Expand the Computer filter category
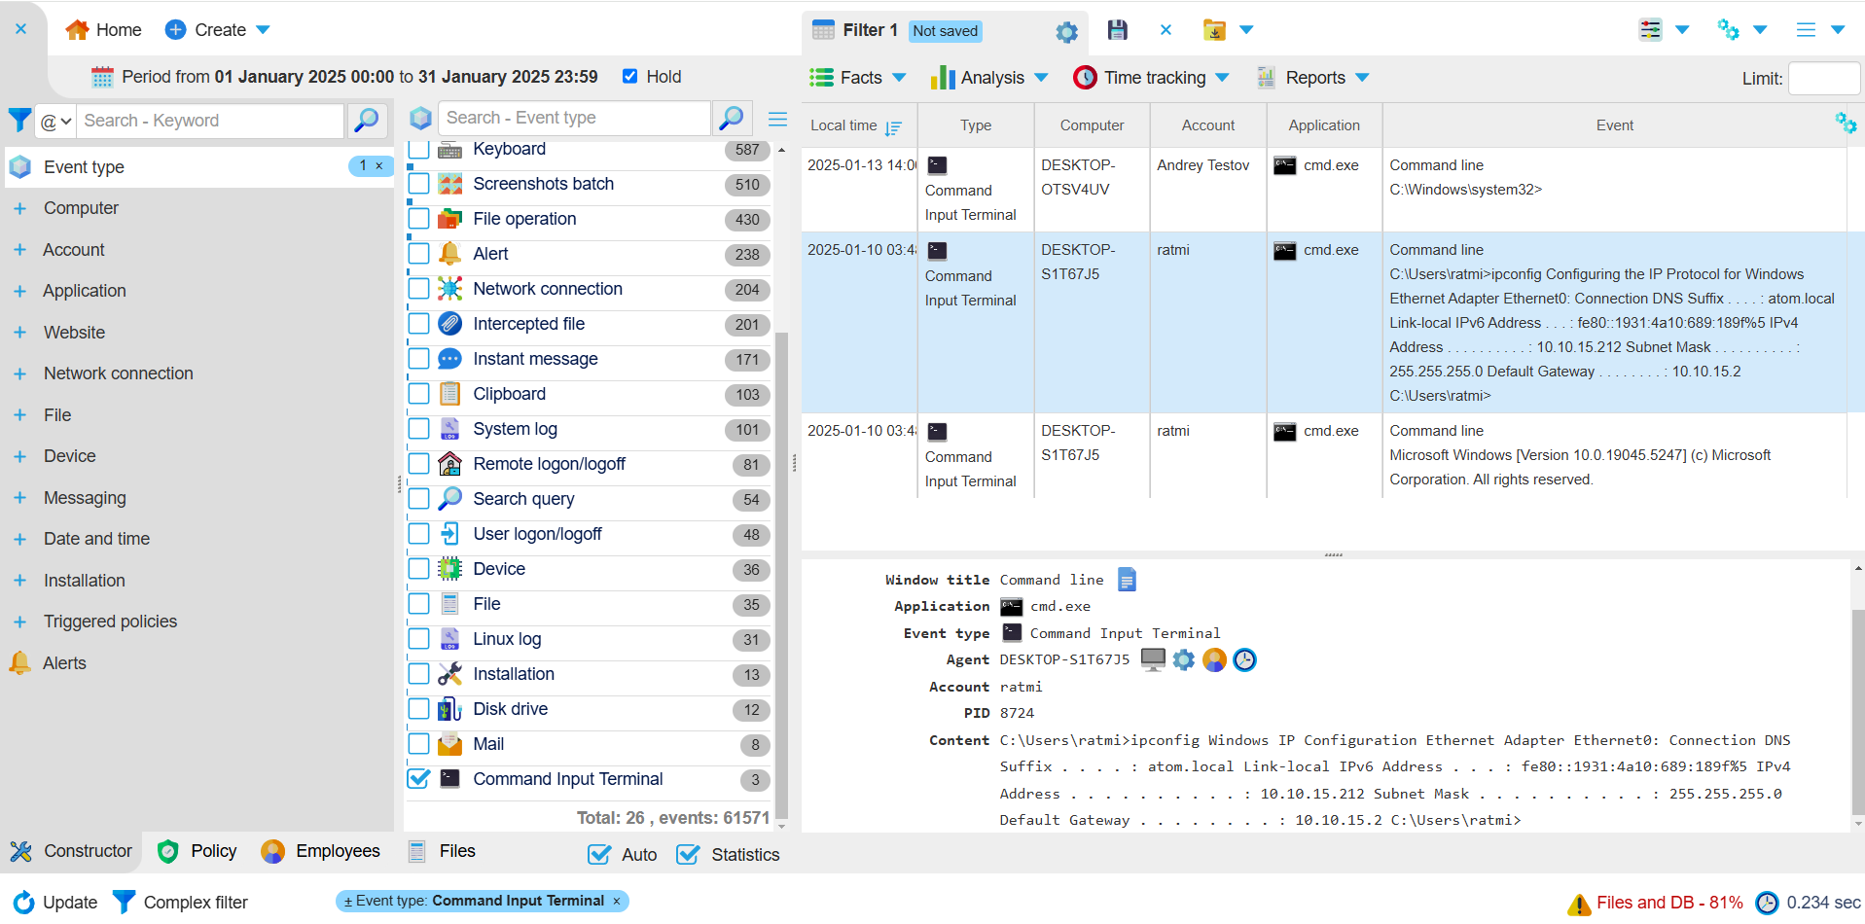The image size is (1865, 924). pos(19,208)
